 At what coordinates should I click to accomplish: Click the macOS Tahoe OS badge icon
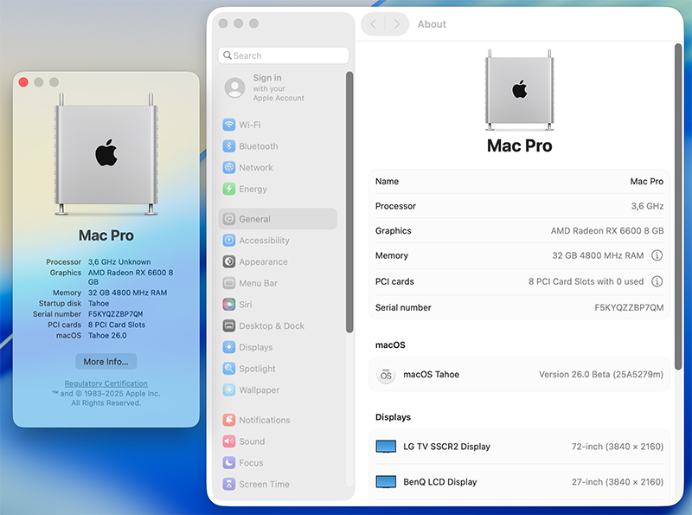coord(386,375)
